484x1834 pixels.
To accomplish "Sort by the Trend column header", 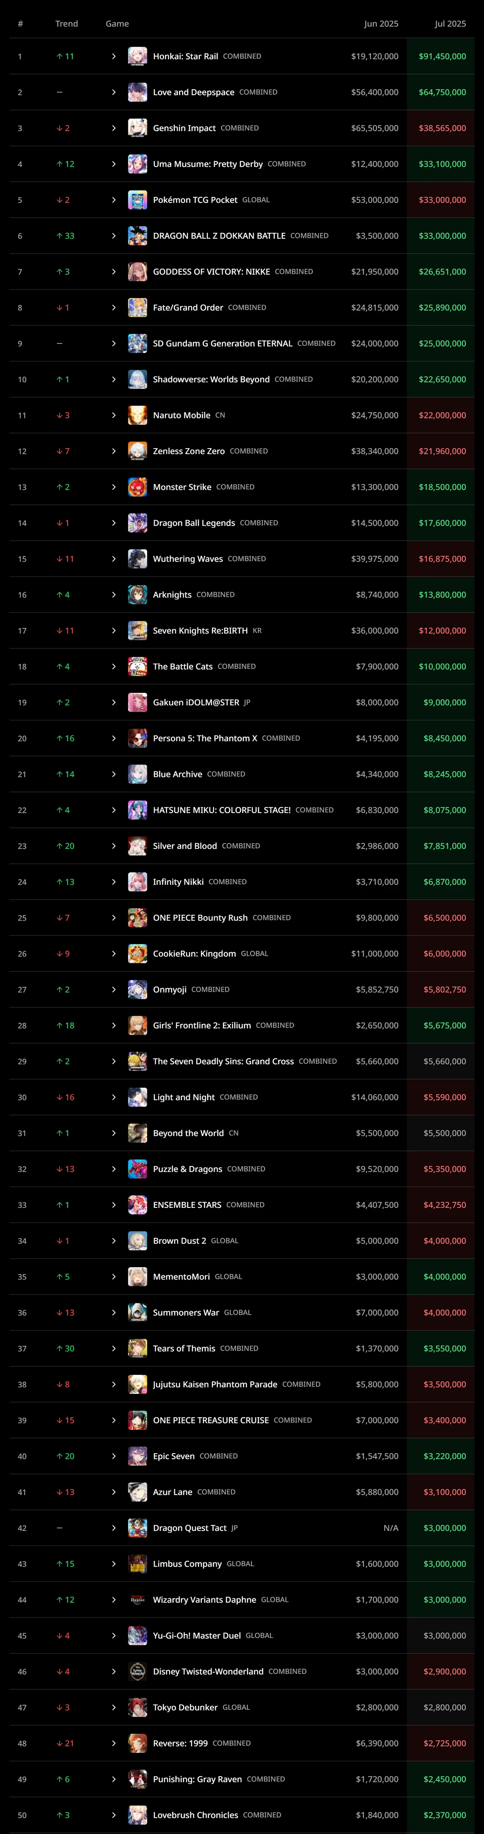I will tap(67, 23).
